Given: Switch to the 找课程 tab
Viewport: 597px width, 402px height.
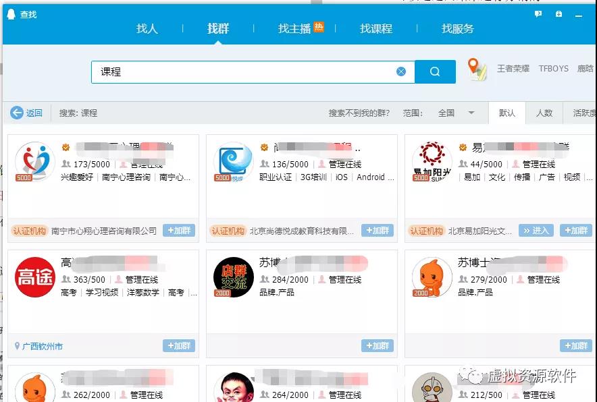Looking at the screenshot, I should click(376, 29).
